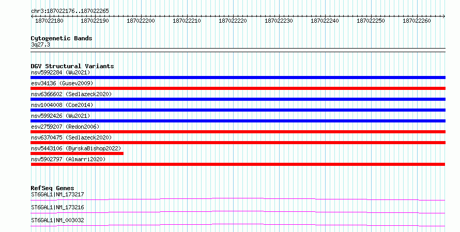Click the DGV Structural Variants track heading

72,66
